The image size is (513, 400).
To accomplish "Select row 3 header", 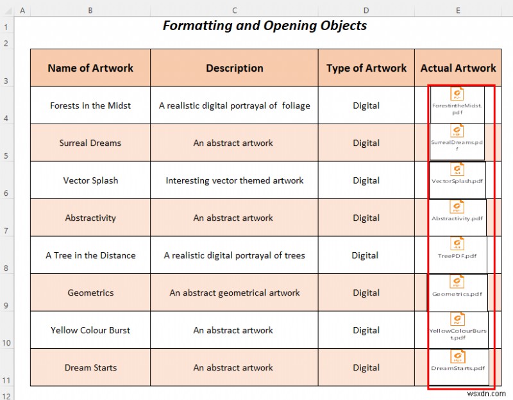I will tap(7, 68).
